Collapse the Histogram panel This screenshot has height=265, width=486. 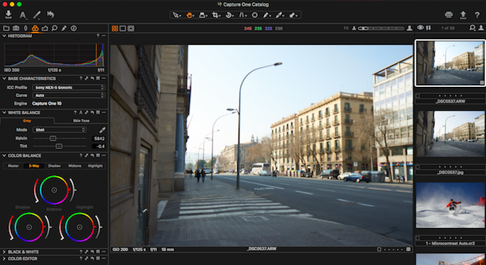coord(4,36)
